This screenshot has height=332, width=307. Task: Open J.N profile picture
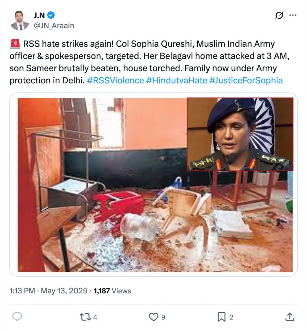pos(19,20)
